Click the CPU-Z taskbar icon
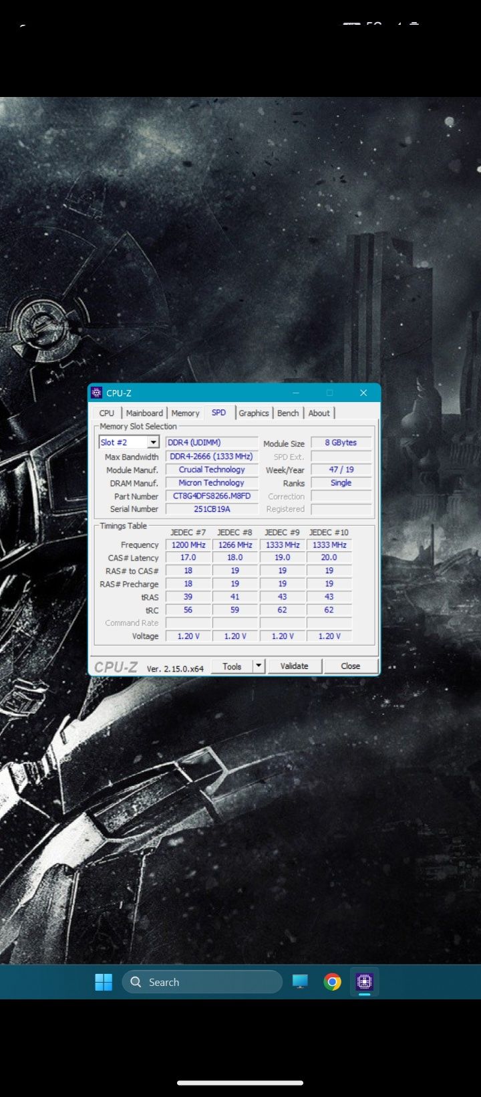This screenshot has height=1097, width=481. [364, 982]
